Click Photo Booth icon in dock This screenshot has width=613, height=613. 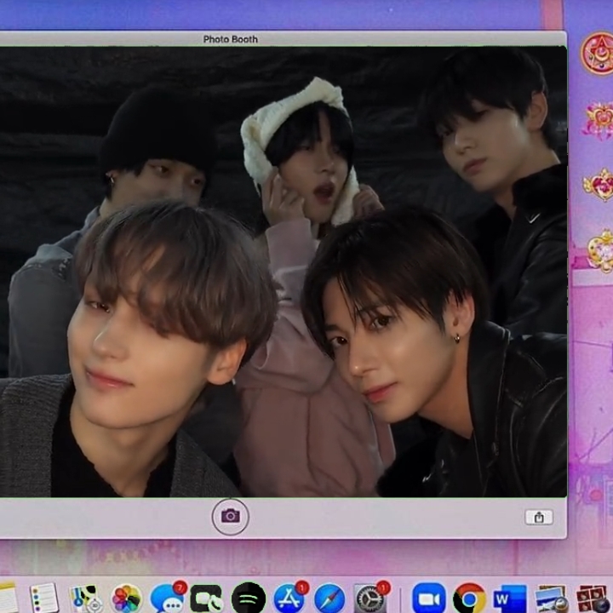pyautogui.click(x=592, y=598)
